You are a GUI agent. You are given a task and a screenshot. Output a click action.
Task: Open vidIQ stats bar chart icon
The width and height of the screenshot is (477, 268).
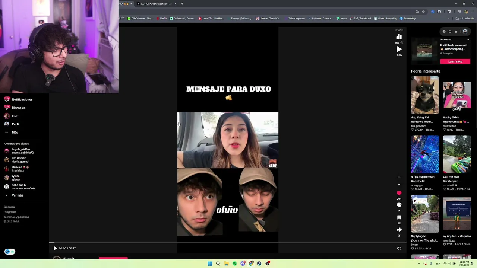coord(399,37)
